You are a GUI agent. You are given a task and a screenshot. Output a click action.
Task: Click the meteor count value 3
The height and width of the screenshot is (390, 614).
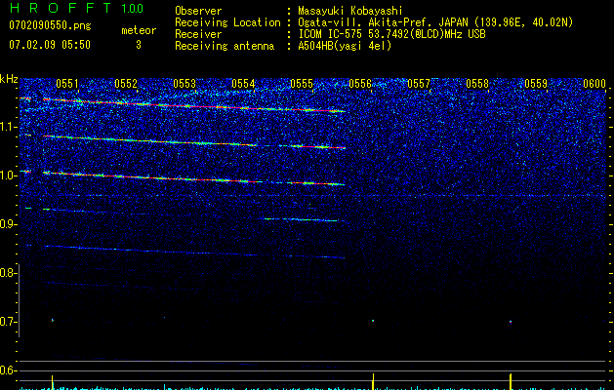click(139, 45)
